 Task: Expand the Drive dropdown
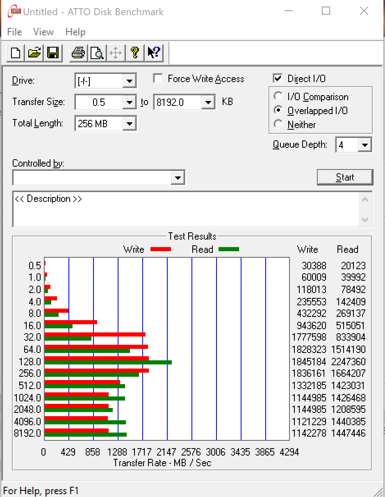pyautogui.click(x=130, y=81)
